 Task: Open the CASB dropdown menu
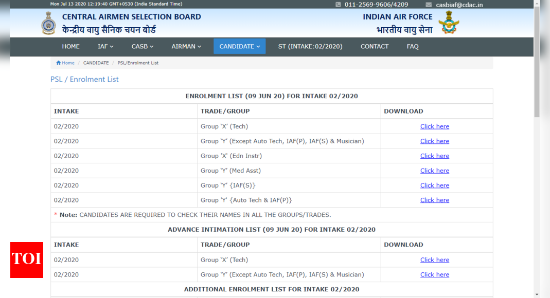coord(143,46)
